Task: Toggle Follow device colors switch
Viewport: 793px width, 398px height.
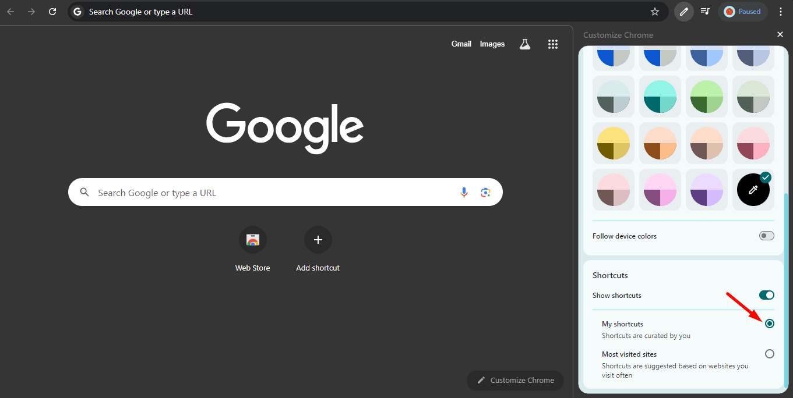Action: (767, 236)
